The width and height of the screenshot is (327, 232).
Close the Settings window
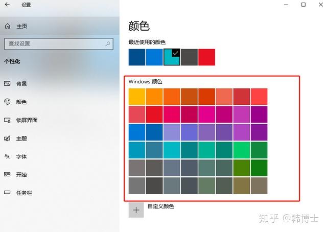[321, 5]
